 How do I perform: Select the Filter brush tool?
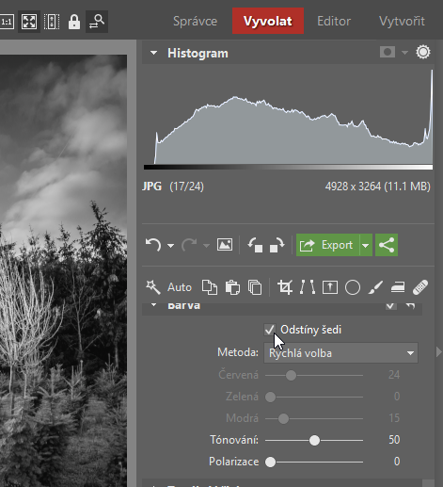(x=375, y=287)
